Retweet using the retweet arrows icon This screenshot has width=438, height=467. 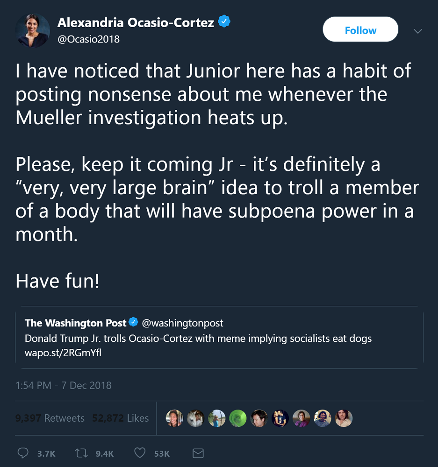coord(82,453)
